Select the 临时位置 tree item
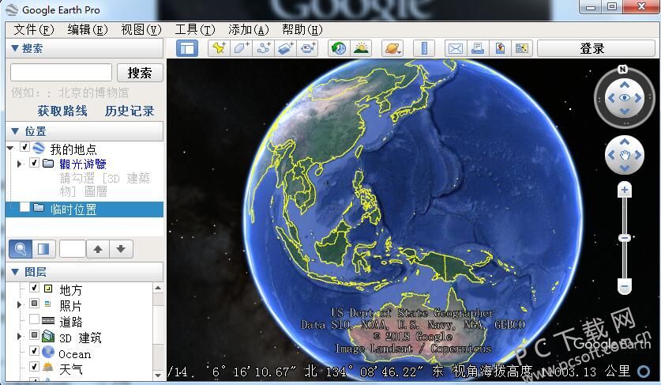The width and height of the screenshot is (661, 385). click(x=85, y=209)
